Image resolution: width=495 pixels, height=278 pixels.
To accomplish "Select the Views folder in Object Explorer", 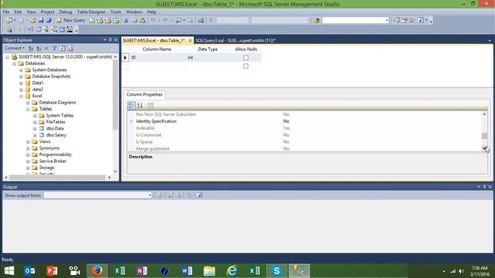I will click(45, 142).
